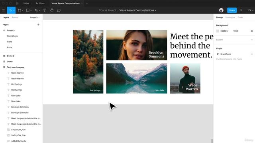Open the Move tool options dropdown arrow
255x143 pixels.
point(14,10)
